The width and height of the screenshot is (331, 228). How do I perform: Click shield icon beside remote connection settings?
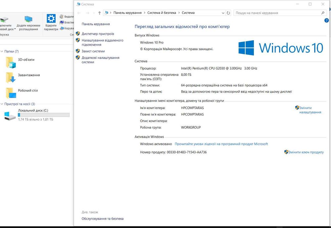point(78,40)
